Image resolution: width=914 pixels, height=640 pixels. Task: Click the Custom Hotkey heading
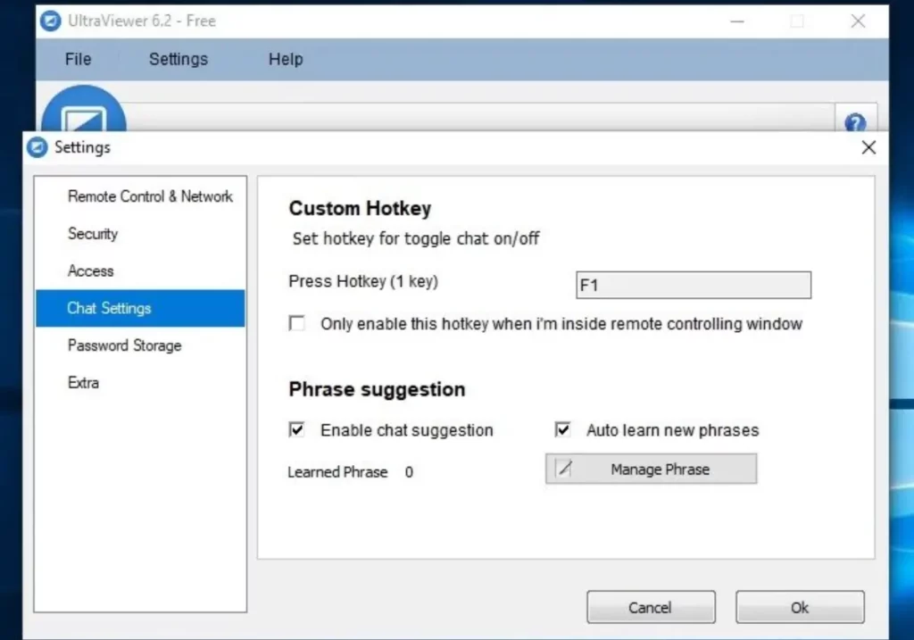pos(361,209)
